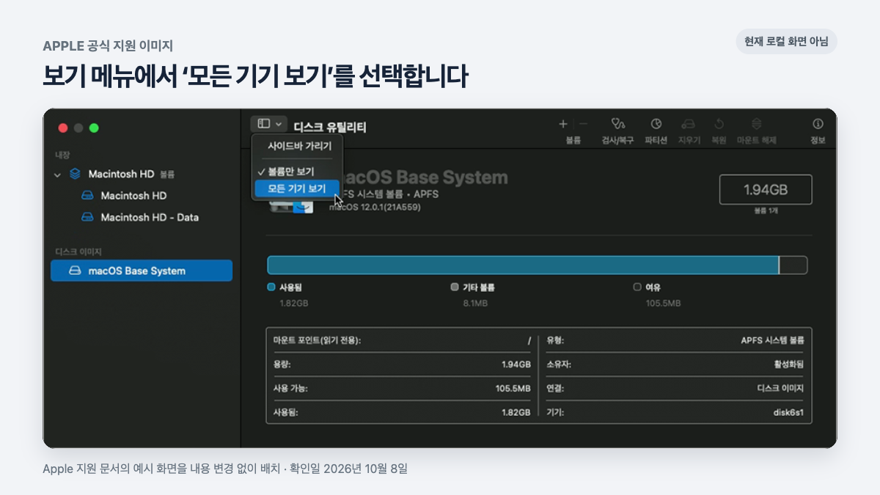The image size is (880, 495).
Task: Select Macintosh HD 볼륨 group row
Action: (x=141, y=175)
